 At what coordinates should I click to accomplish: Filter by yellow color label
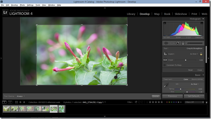click(x=169, y=102)
